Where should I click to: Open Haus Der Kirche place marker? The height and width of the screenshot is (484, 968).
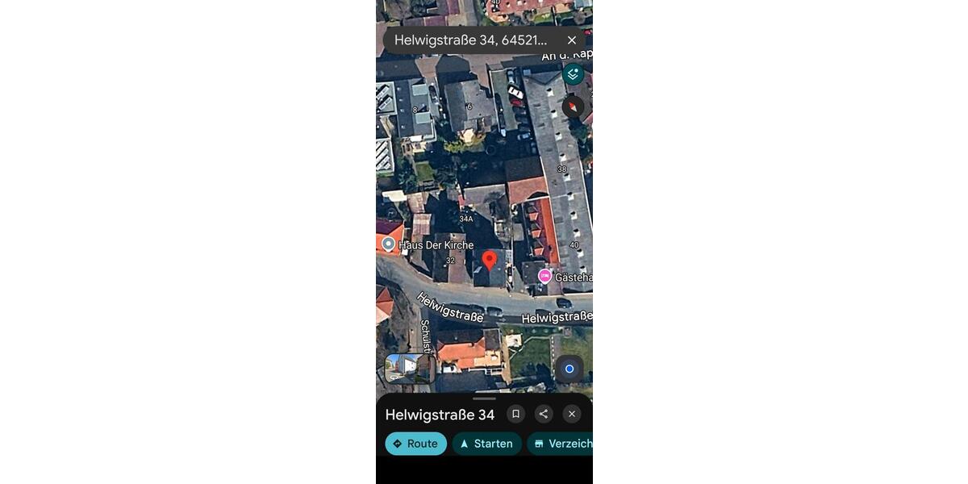click(389, 244)
